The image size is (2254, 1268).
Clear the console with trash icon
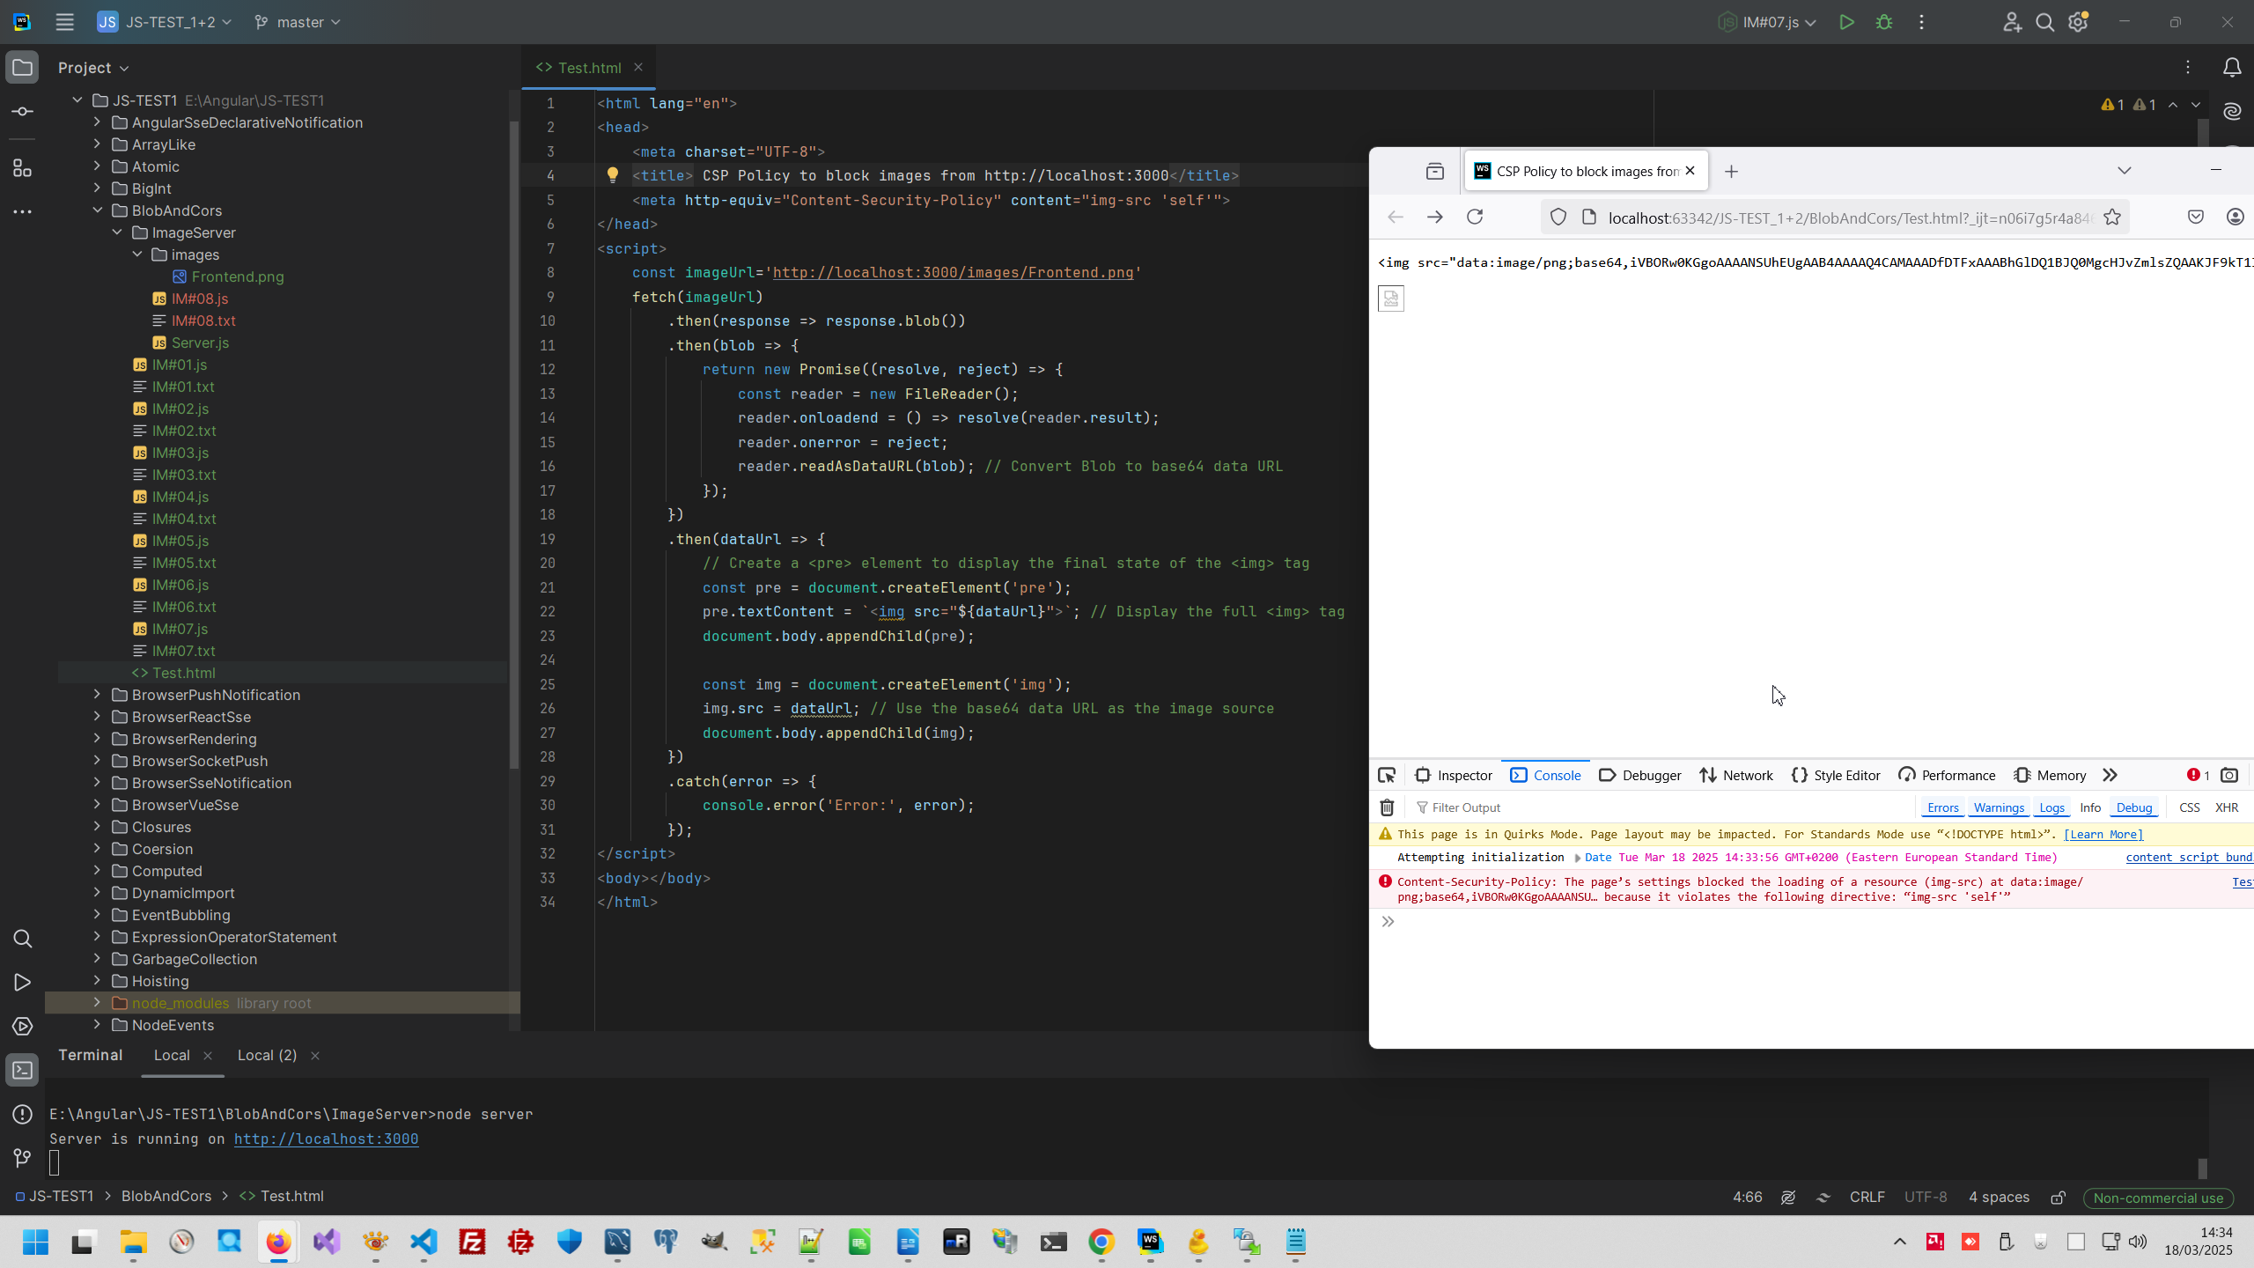coord(1387,807)
